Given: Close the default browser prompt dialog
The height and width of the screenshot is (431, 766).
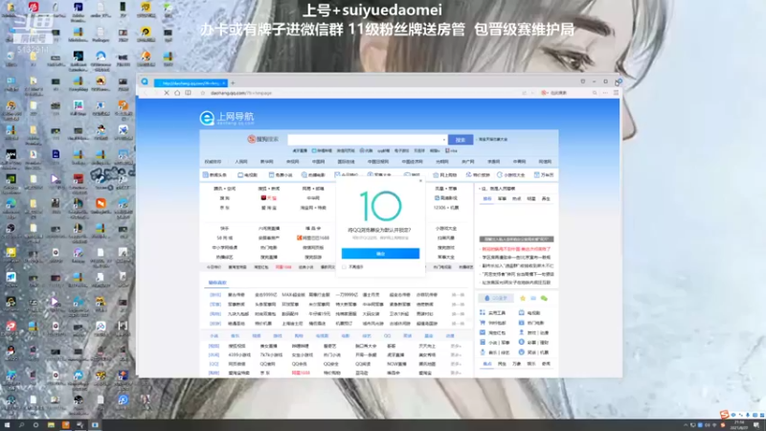Looking at the screenshot, I should [420, 181].
